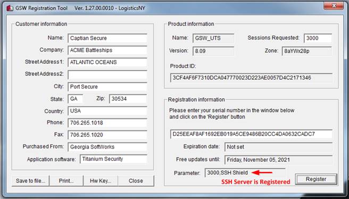Click the Zip code field
349x199 pixels.
128,99
